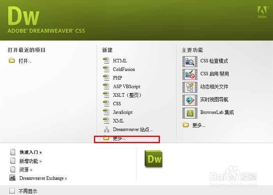273x195 pixels.
Task: Click the Dw cube logo
Action: pos(154,159)
